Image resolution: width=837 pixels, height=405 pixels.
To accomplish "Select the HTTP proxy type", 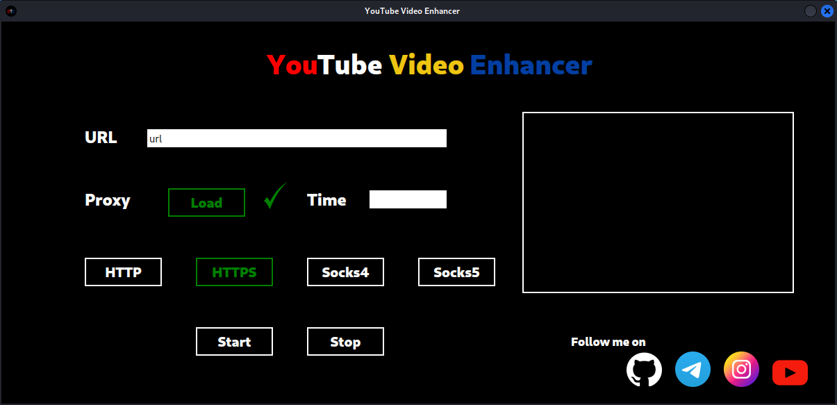I will tap(123, 272).
